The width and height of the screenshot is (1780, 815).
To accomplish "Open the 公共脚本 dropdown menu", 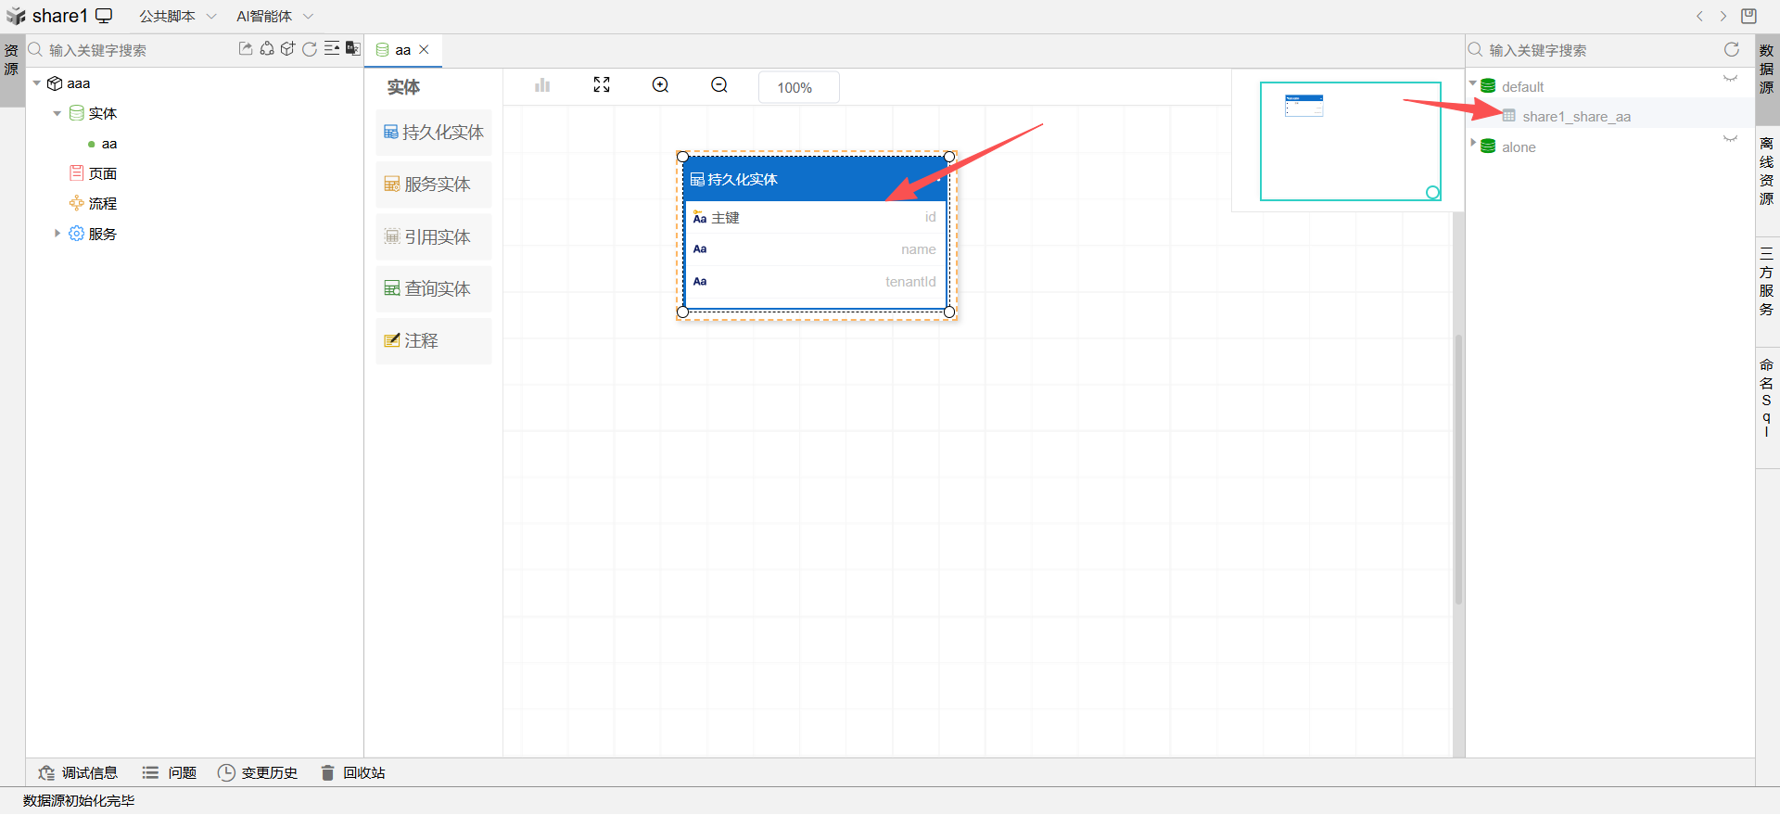I will coord(177,17).
